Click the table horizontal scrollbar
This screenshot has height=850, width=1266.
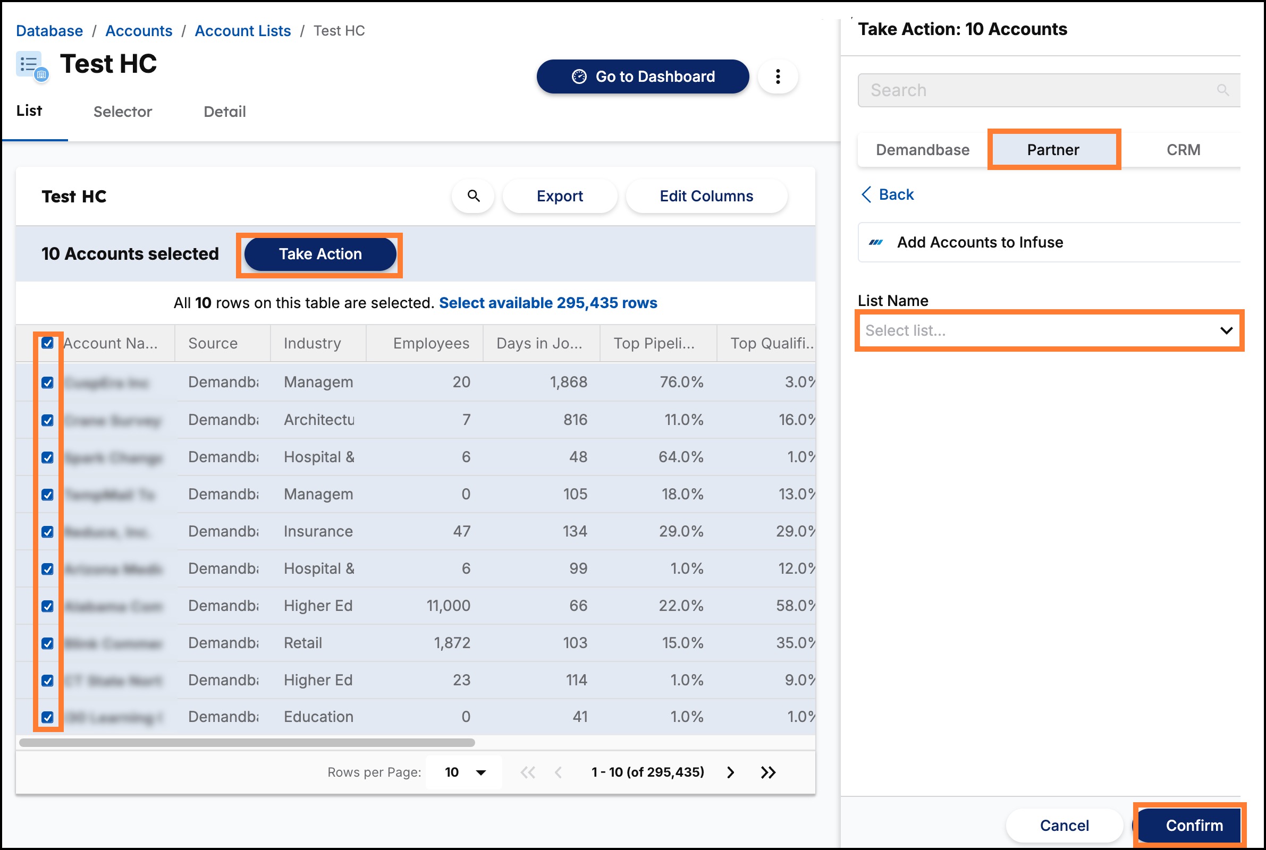(247, 742)
